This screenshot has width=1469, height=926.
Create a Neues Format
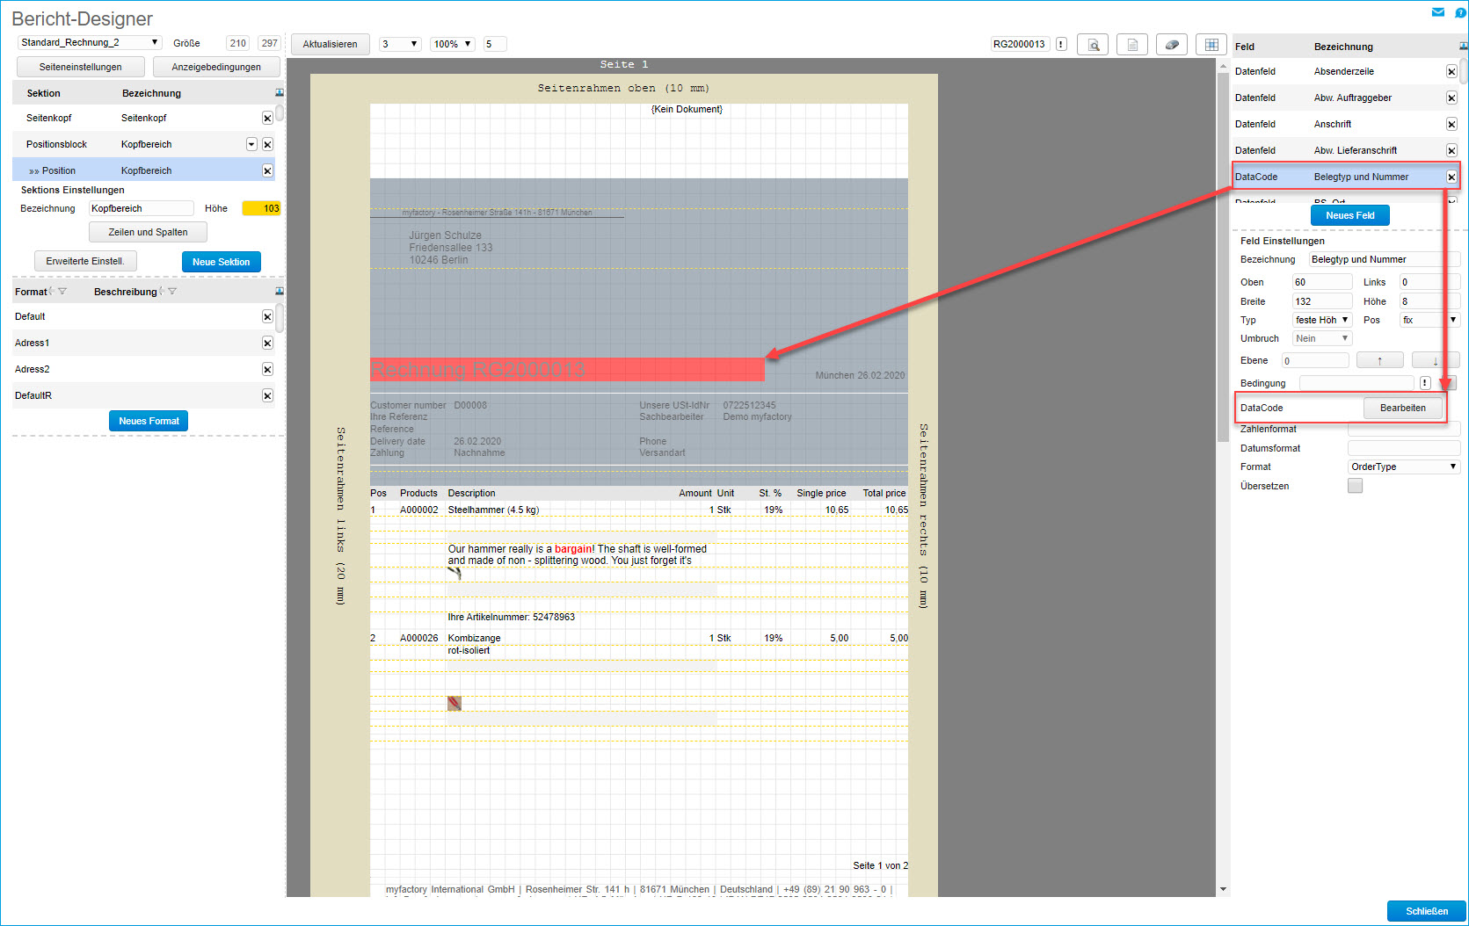click(149, 421)
